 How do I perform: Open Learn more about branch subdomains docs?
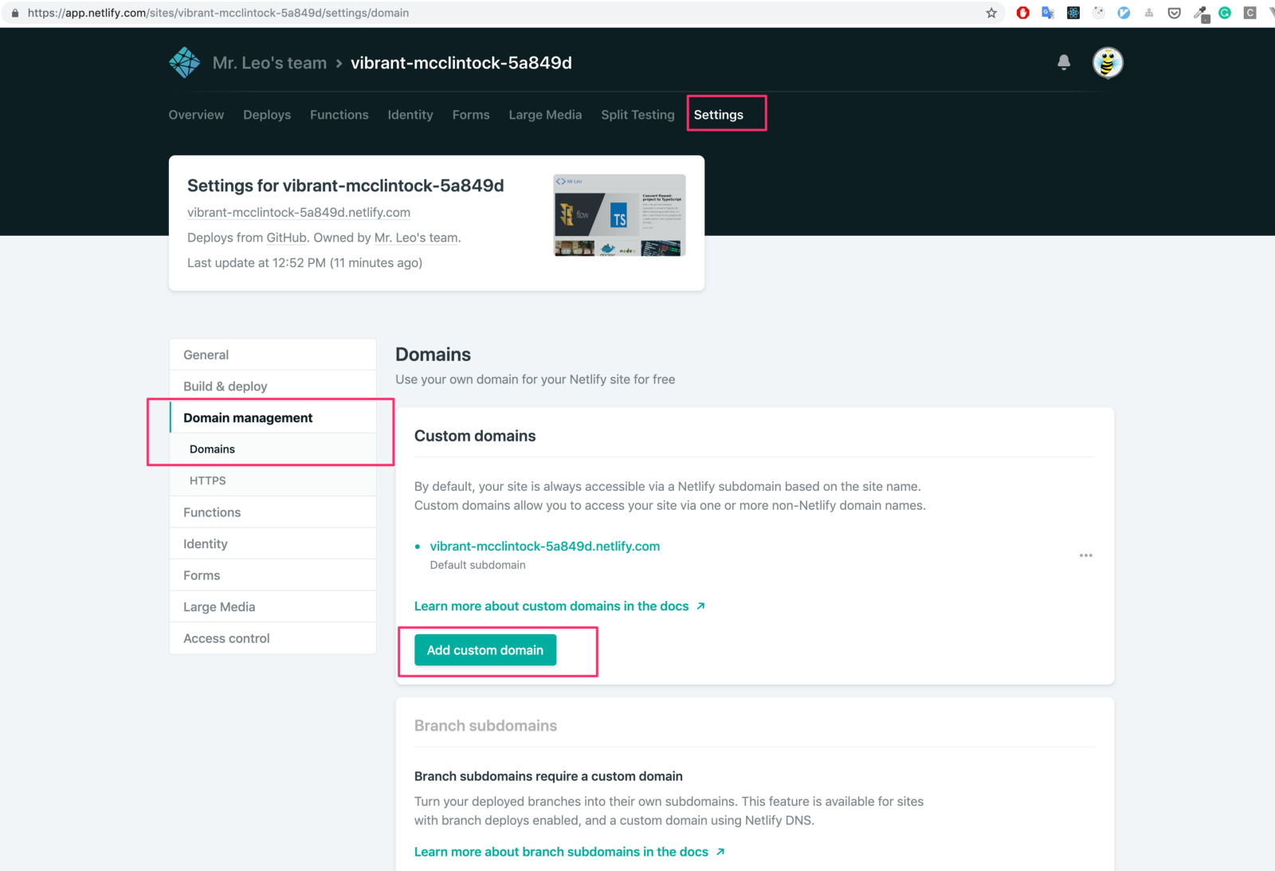click(x=561, y=852)
